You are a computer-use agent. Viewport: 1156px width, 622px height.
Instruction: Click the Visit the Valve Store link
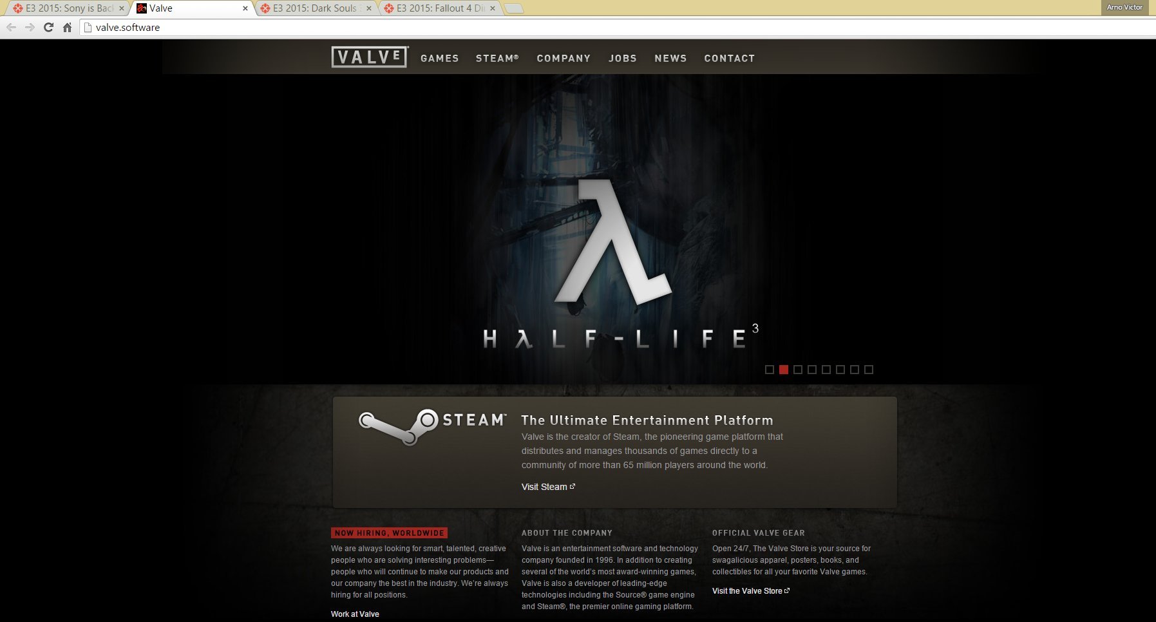point(751,591)
